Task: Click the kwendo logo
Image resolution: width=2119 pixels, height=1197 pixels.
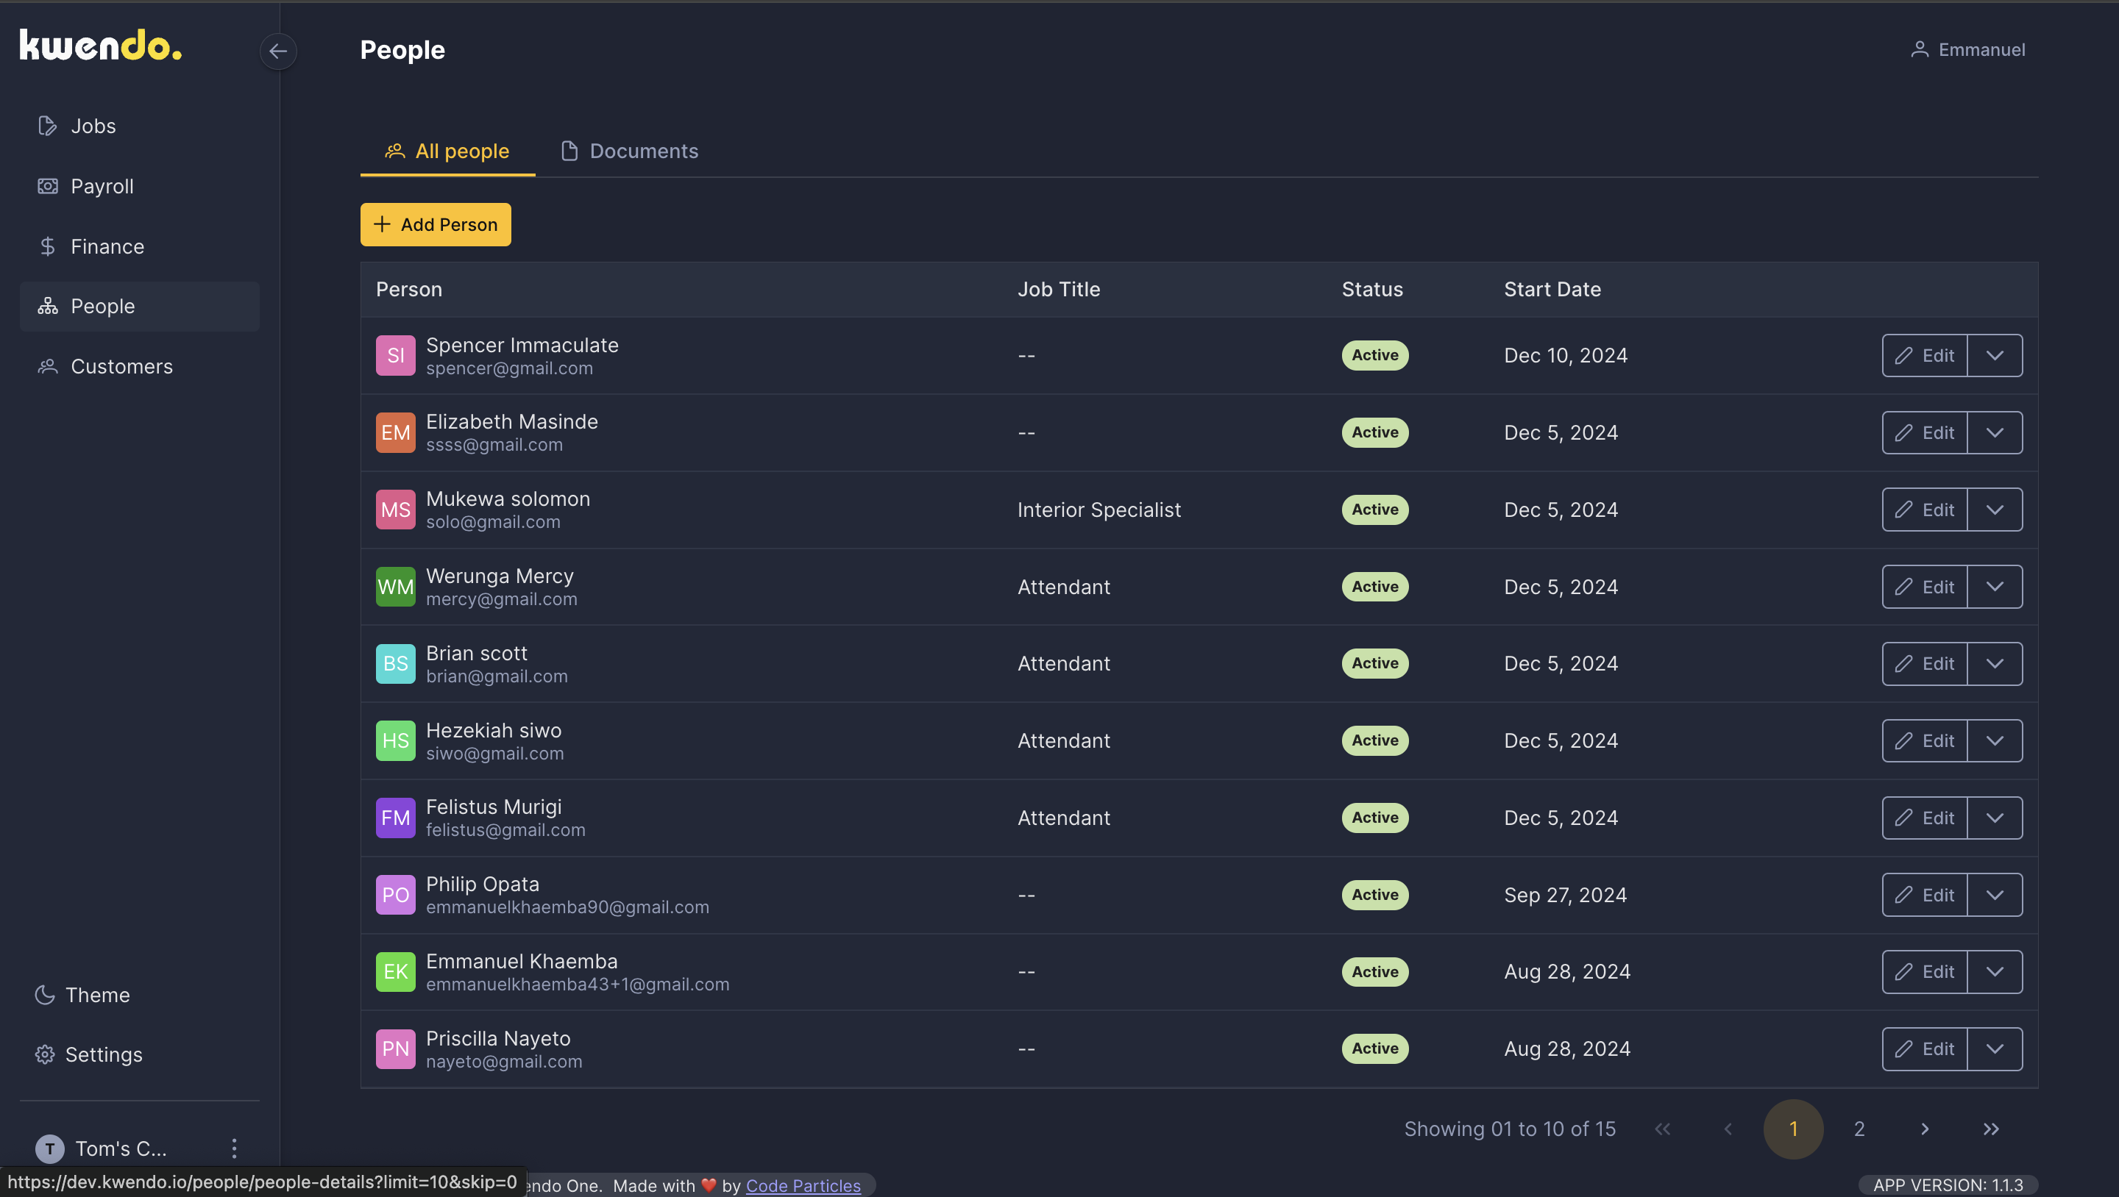Action: coord(100,45)
